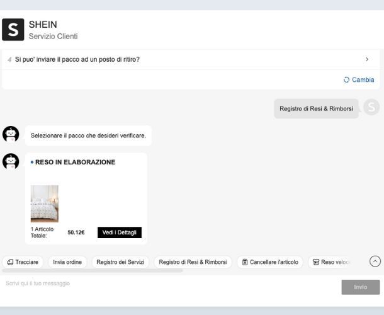The image size is (384, 315).
Task: Click the horizontal scrollbar under the chips
Action: click(93, 271)
